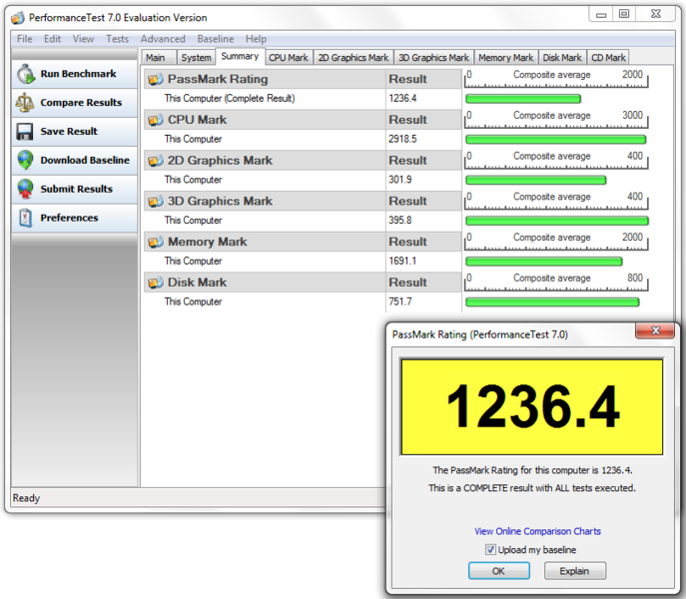Screen dimensions: 686x599
Task: Maximize the PerformanceTest main window
Action: (624, 14)
